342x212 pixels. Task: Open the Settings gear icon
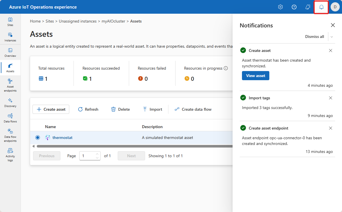280,7
